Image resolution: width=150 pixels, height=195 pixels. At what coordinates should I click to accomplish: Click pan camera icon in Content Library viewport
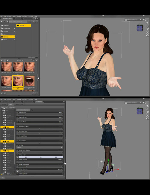[147, 26]
